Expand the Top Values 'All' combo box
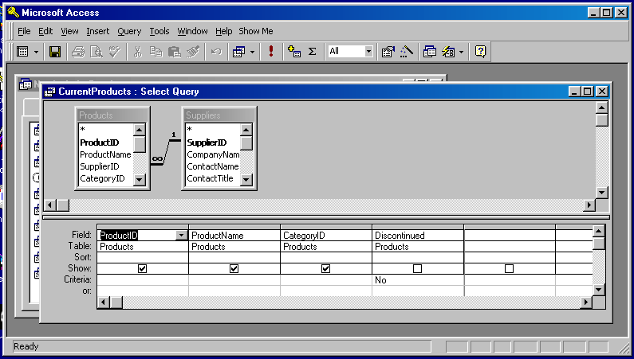Image resolution: width=634 pixels, height=359 pixels. pyautogui.click(x=368, y=52)
